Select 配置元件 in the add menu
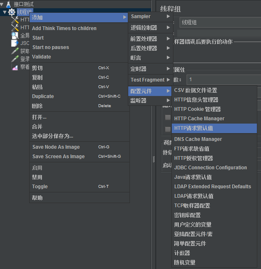 coord(150,91)
